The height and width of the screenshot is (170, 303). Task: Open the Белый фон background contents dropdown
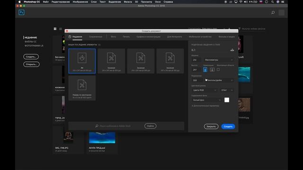[206, 100]
